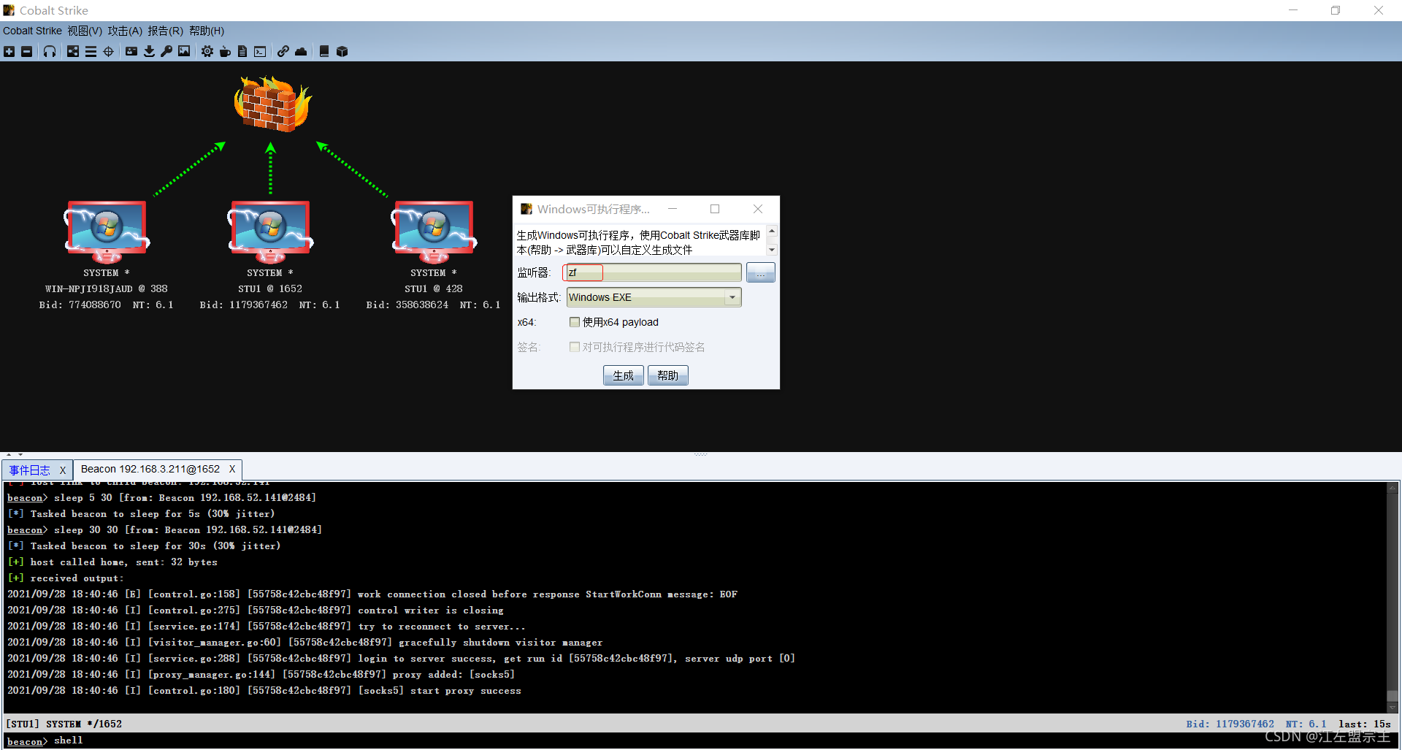
Task: Click the 帮助 button in dialog
Action: (x=667, y=375)
